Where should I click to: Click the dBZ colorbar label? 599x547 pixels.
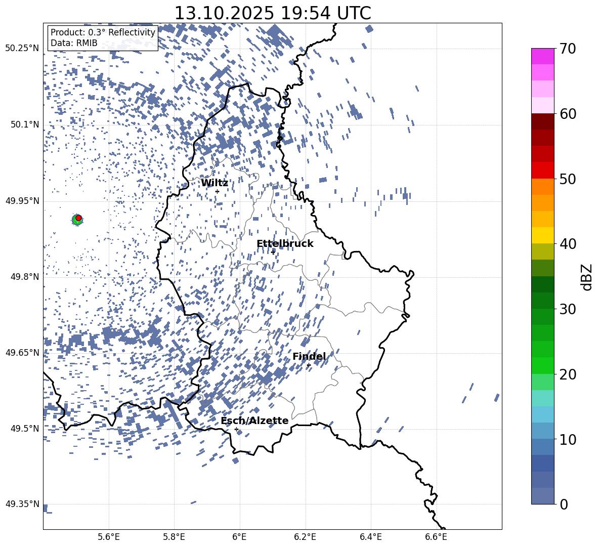tap(587, 277)
